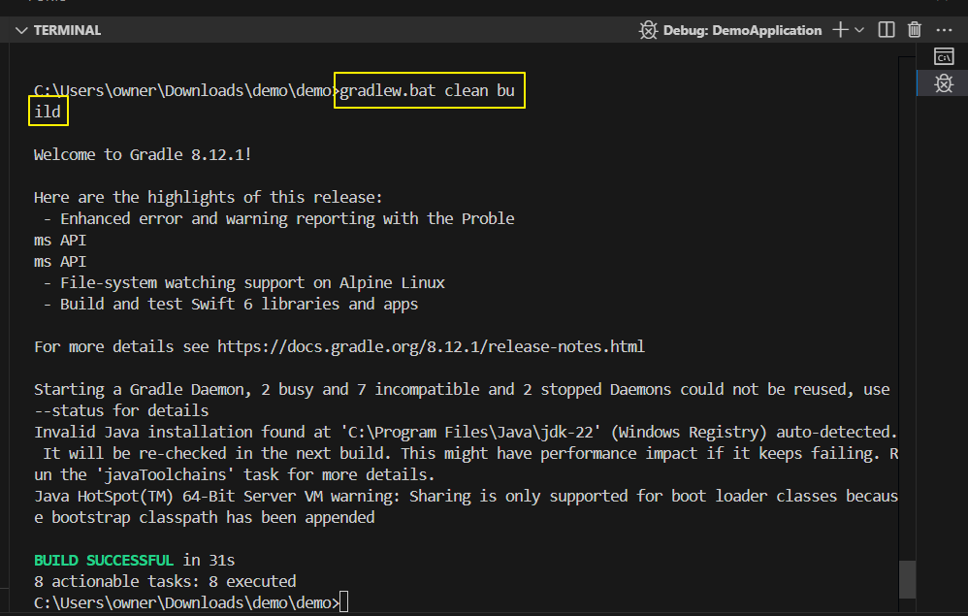This screenshot has width=968, height=616.
Task: Click 'Starting a Gradle Daemon' line
Action: pos(462,389)
